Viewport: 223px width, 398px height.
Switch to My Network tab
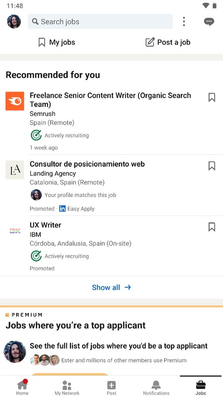click(67, 387)
